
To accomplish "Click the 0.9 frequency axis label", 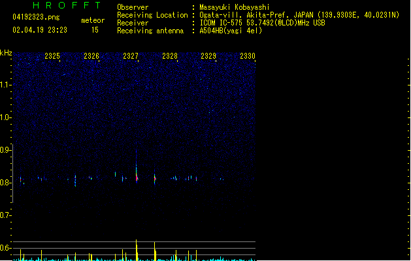I will pos(5,150).
